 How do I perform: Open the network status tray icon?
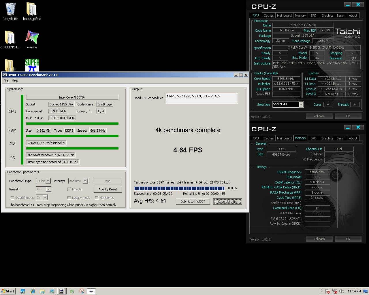335,291
